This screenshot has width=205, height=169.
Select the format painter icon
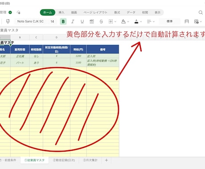point(8,21)
